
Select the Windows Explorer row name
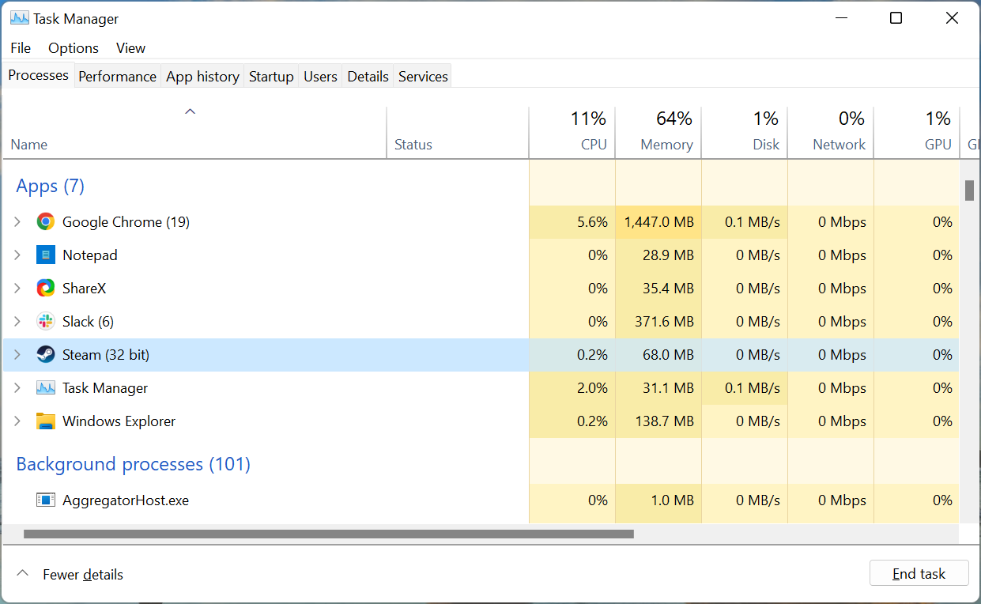click(x=119, y=421)
